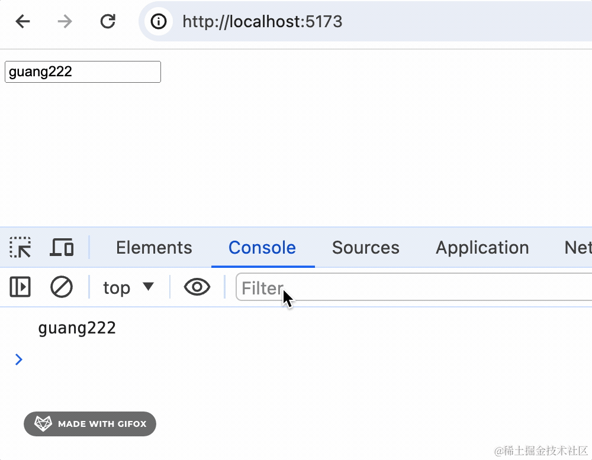
Task: Click the Made with Gifox badge
Action: [x=90, y=424]
